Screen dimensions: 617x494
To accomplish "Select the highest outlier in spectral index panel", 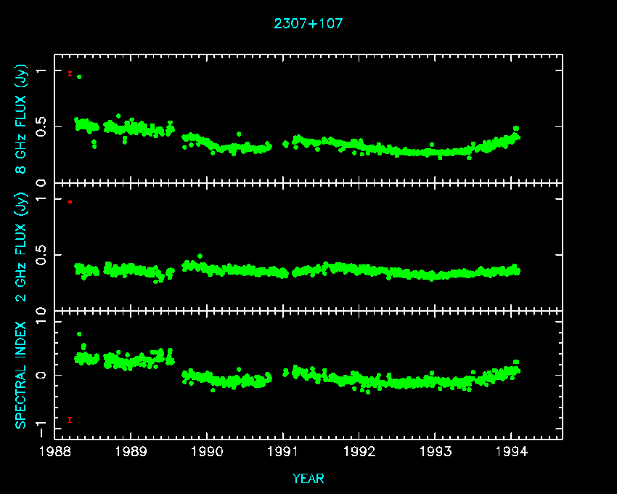I will tap(79, 334).
